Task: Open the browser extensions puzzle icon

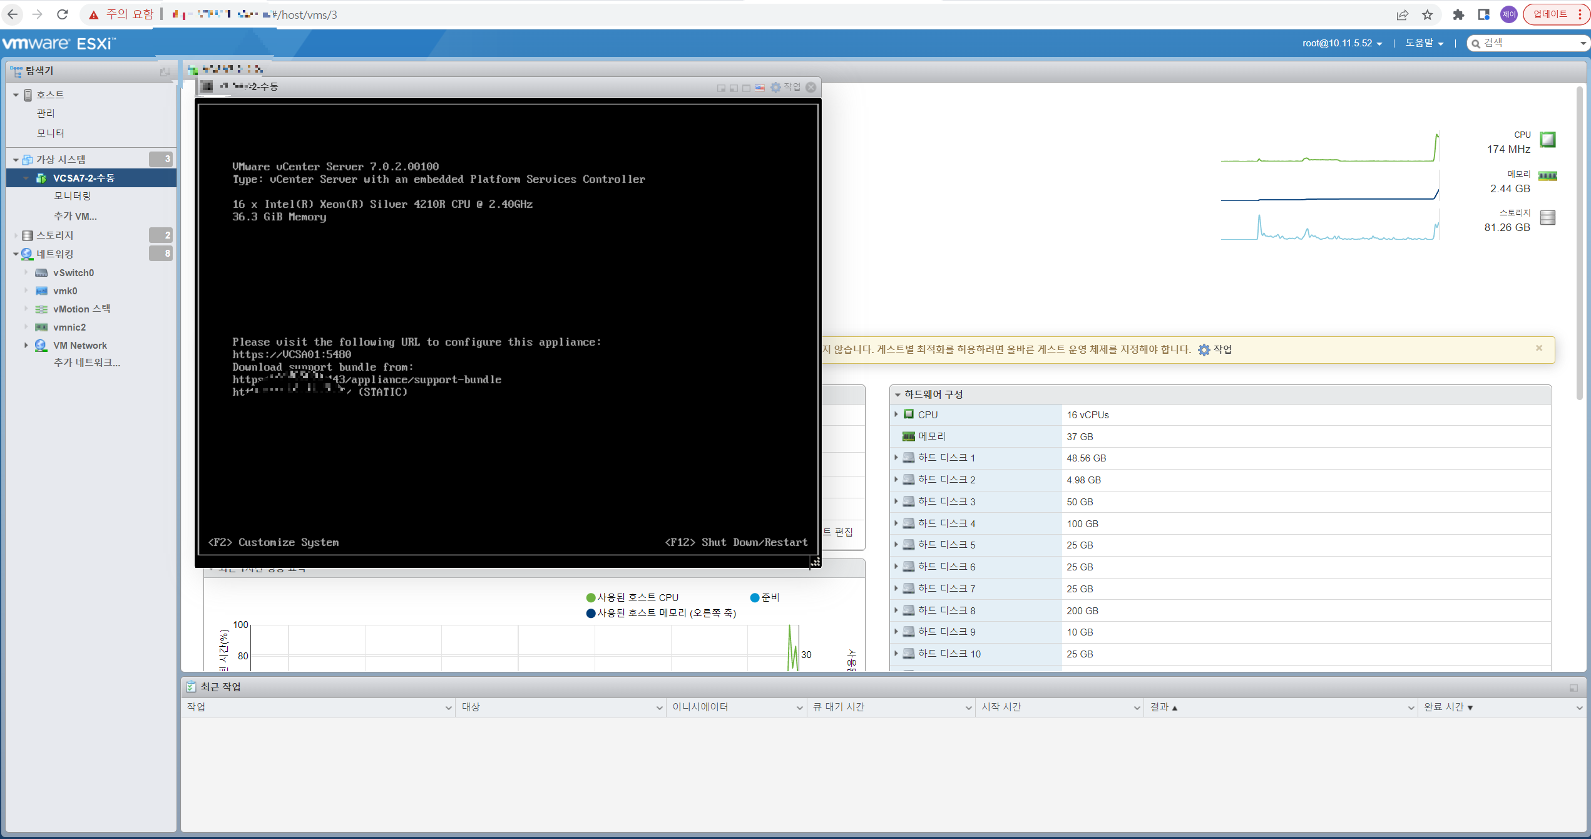Action: 1458,14
